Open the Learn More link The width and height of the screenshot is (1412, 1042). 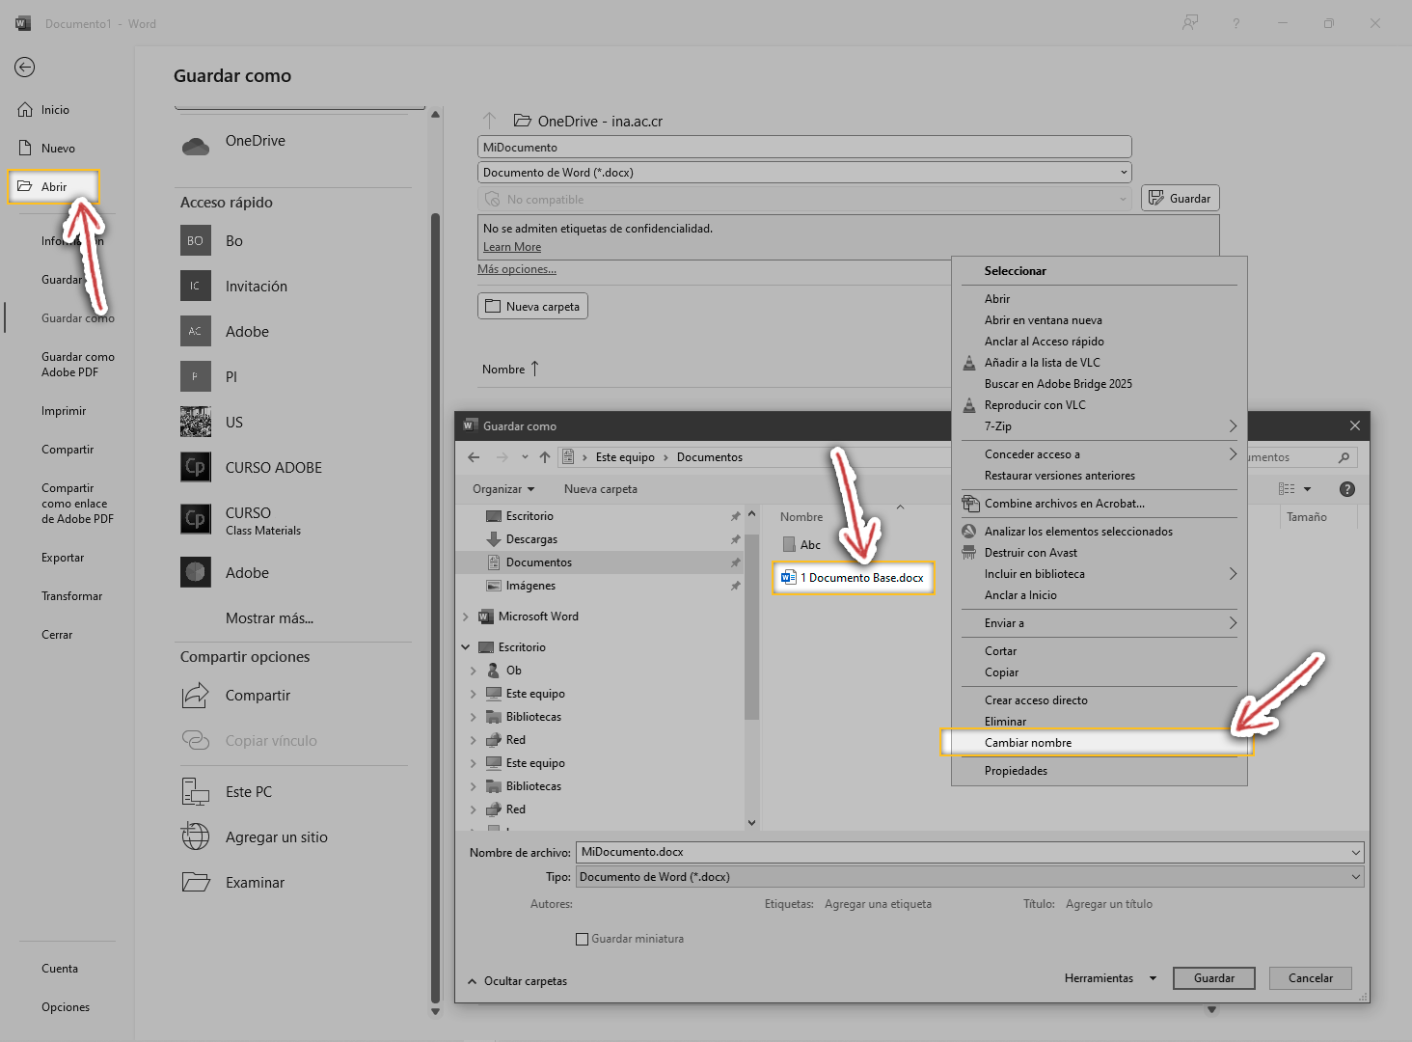(512, 247)
